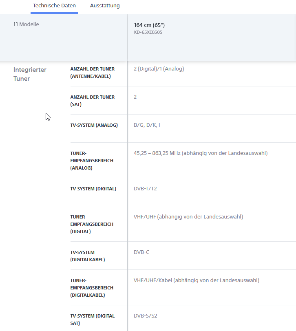Switch to the Technische Daten tab
The image size is (296, 331).
[54, 6]
